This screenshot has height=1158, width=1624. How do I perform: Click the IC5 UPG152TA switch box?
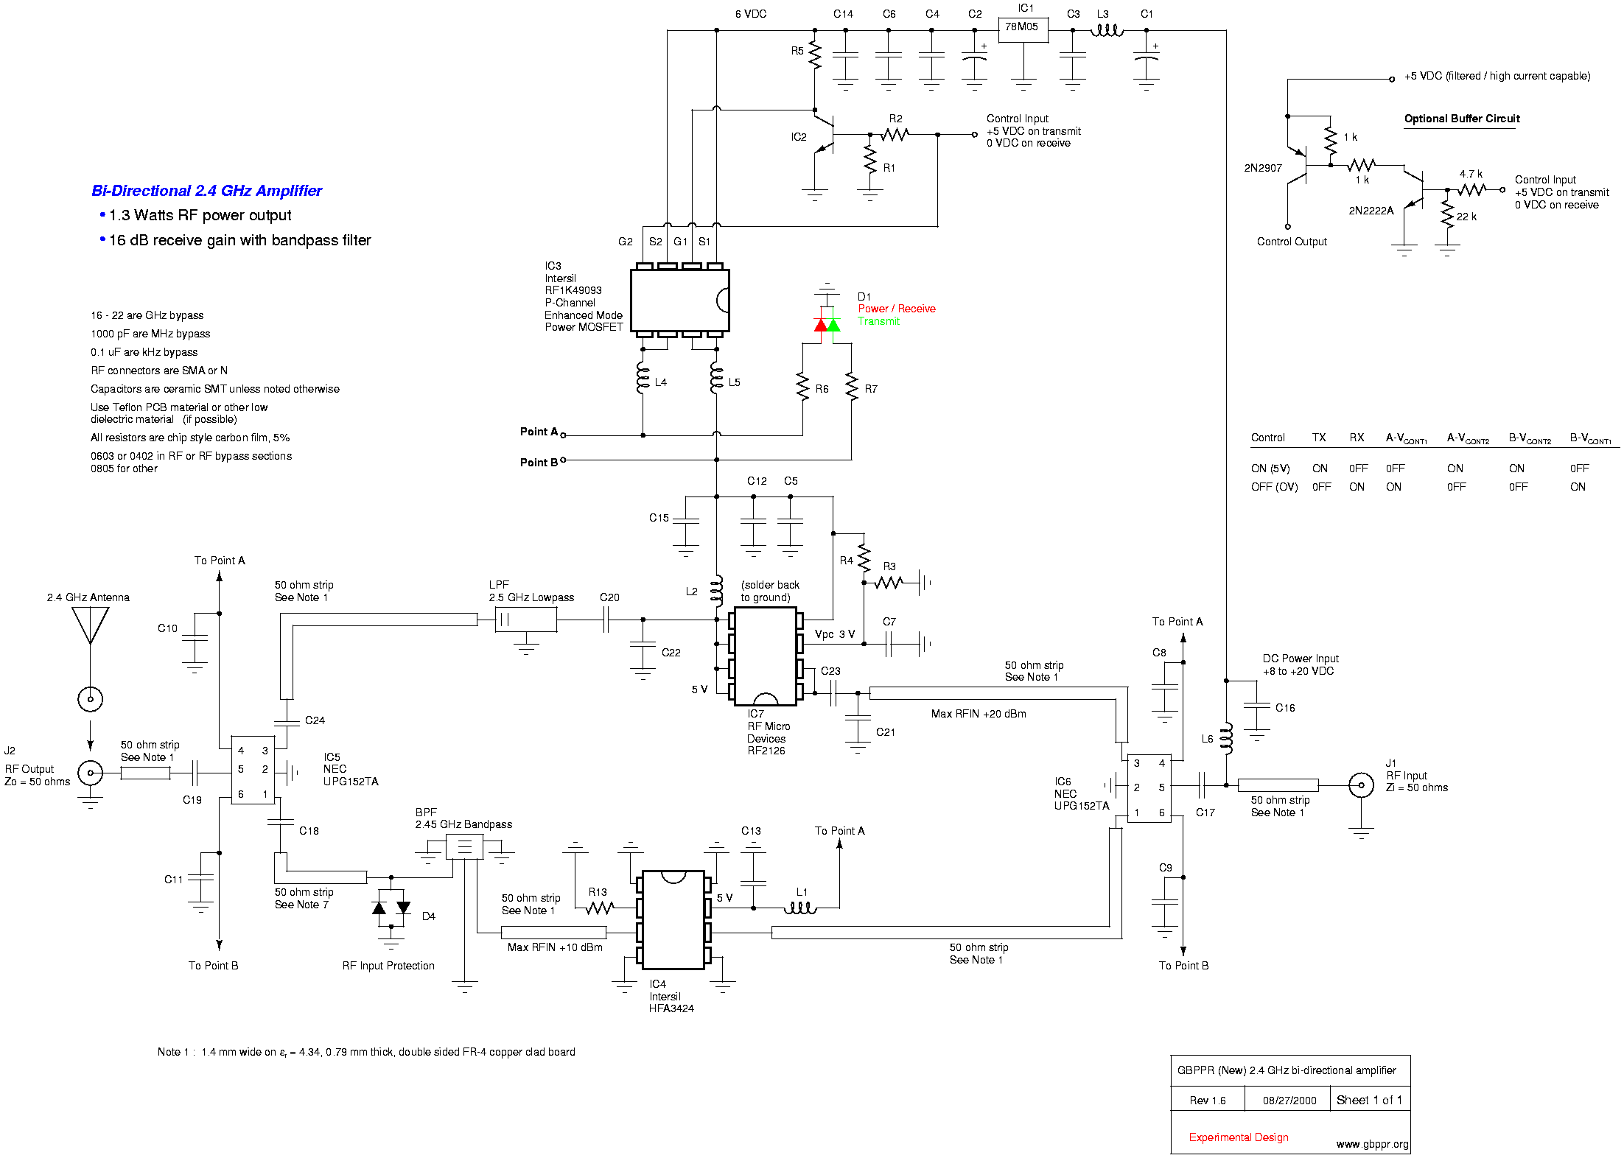(x=253, y=771)
